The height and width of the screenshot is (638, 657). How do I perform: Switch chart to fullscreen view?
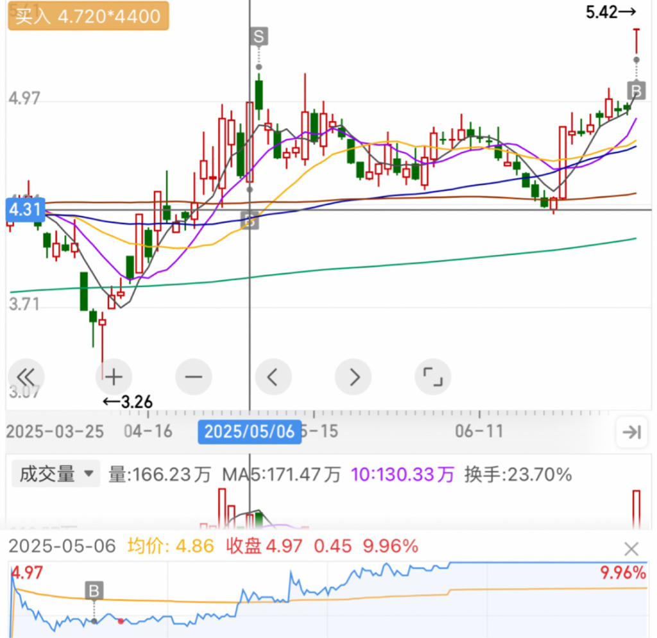[433, 377]
